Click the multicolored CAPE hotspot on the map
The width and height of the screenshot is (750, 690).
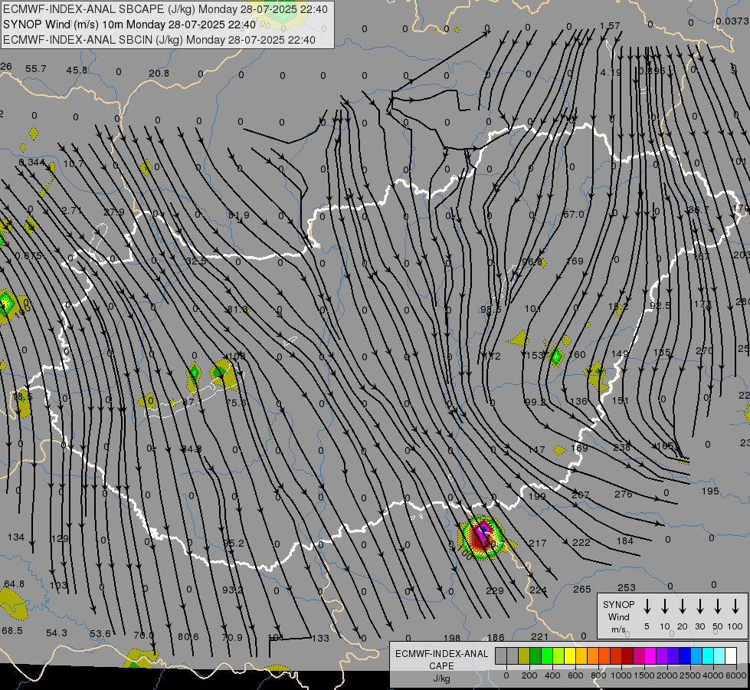(x=482, y=537)
